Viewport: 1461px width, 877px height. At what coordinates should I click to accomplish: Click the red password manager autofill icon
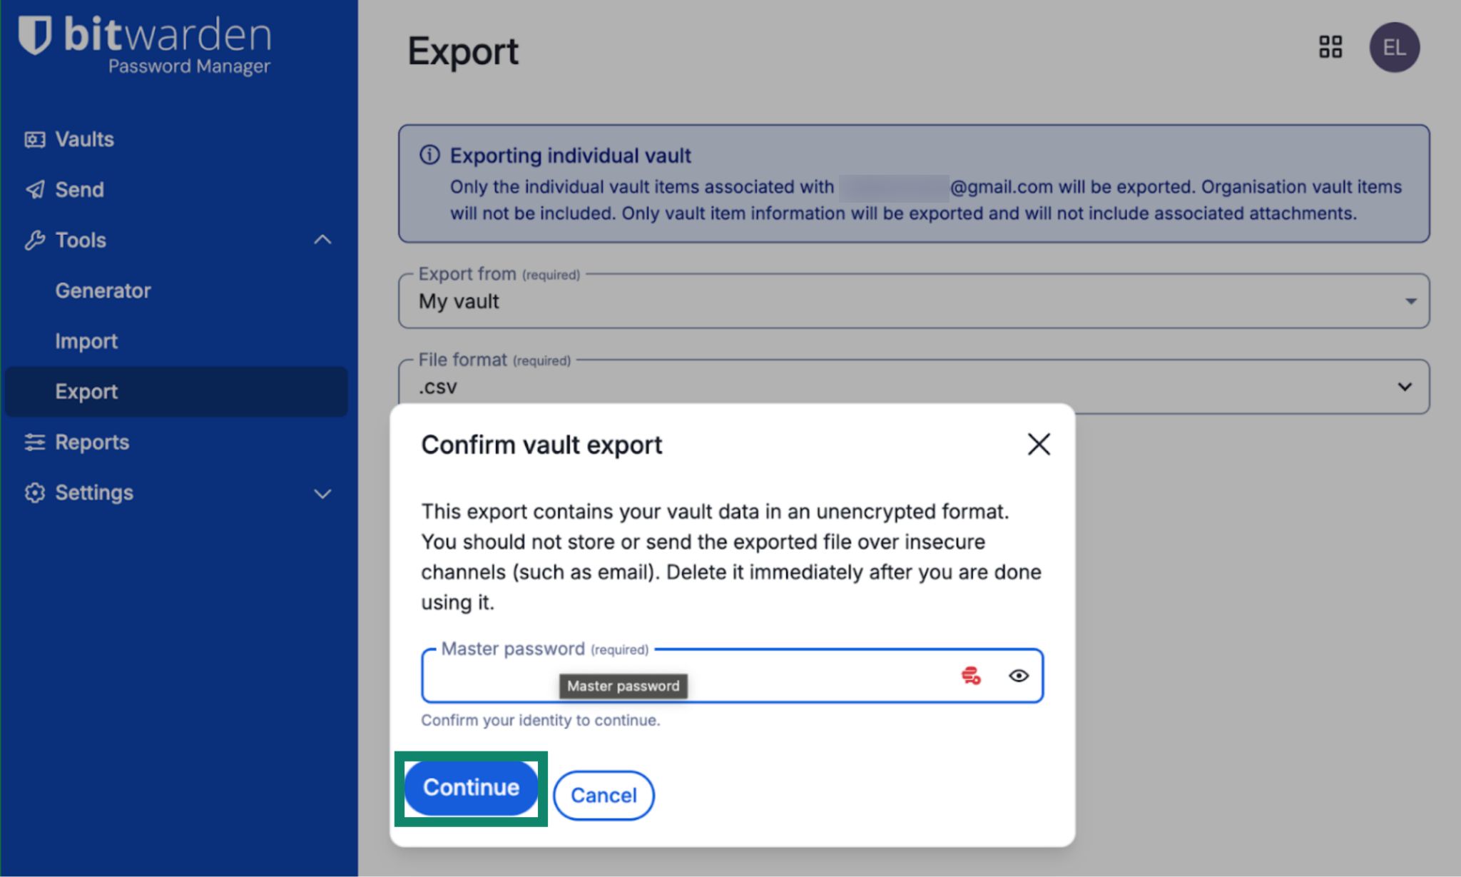970,675
